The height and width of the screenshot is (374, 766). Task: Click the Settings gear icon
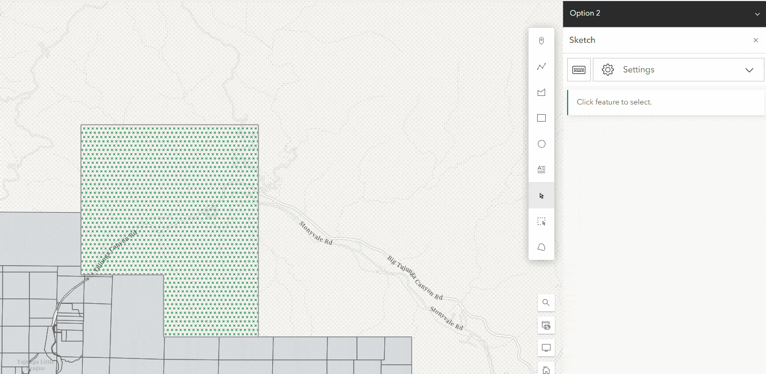(607, 69)
